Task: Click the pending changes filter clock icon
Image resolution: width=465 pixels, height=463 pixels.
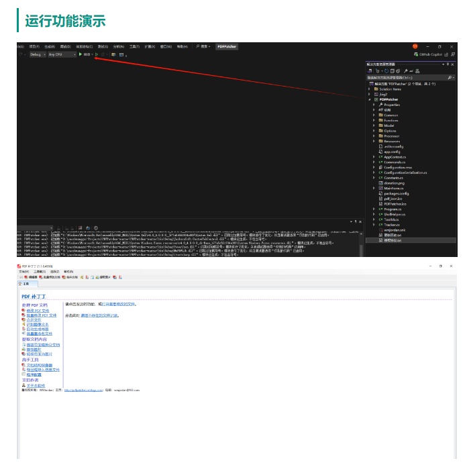Action: pos(378,71)
